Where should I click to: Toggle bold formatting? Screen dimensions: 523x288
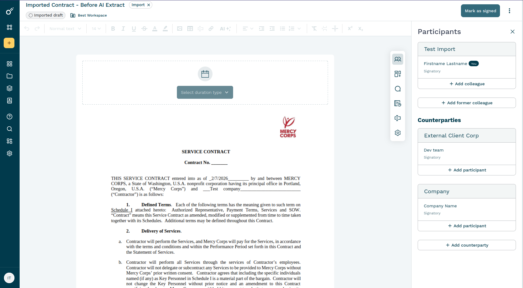(x=113, y=29)
